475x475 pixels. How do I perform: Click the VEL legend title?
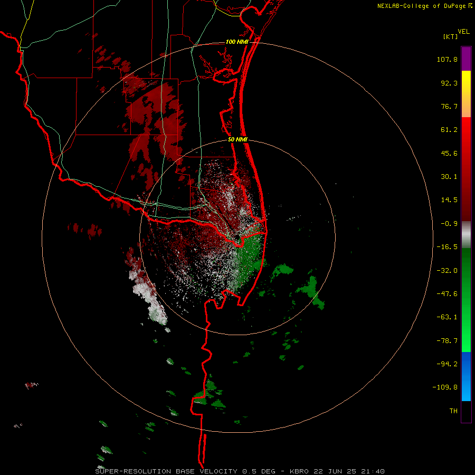464,32
